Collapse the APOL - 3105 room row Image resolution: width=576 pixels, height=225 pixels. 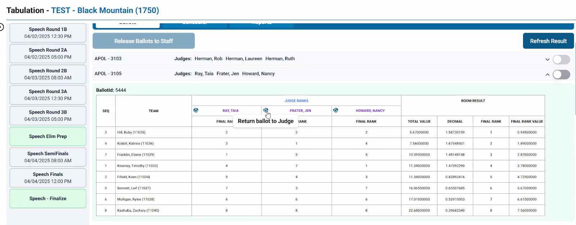547,74
